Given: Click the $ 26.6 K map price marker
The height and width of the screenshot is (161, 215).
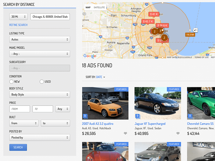Looking at the screenshot, I should click(x=162, y=25).
